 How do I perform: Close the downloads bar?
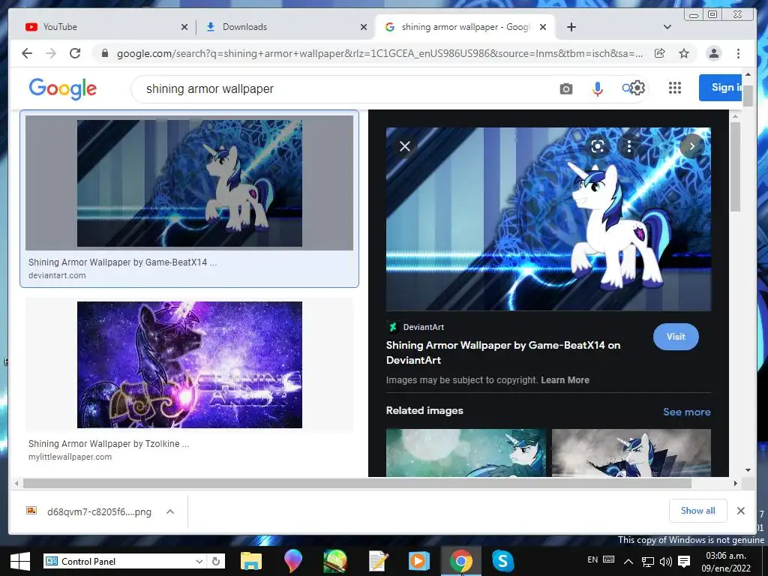740,511
